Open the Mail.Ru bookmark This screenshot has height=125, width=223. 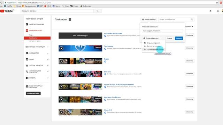point(8,6)
